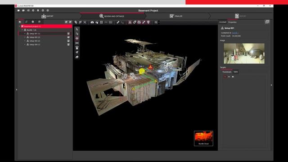This screenshot has height=162, width=288.
Task: Follow the Bundle link in Contained In
Action: click(235, 33)
